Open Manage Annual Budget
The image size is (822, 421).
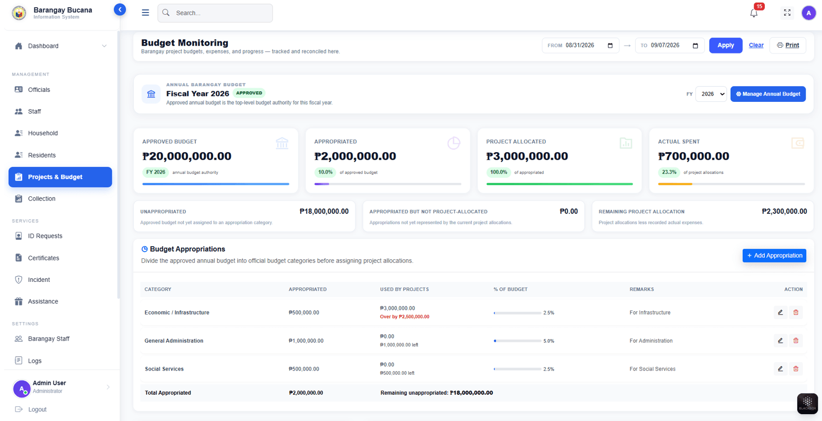coord(768,94)
